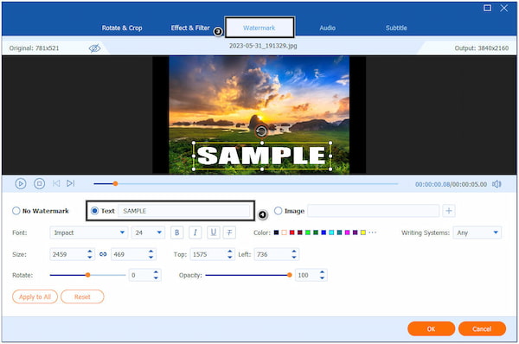Screen dimensions: 519x344
Task: Decrease the watermark height value
Action: (x=151, y=257)
